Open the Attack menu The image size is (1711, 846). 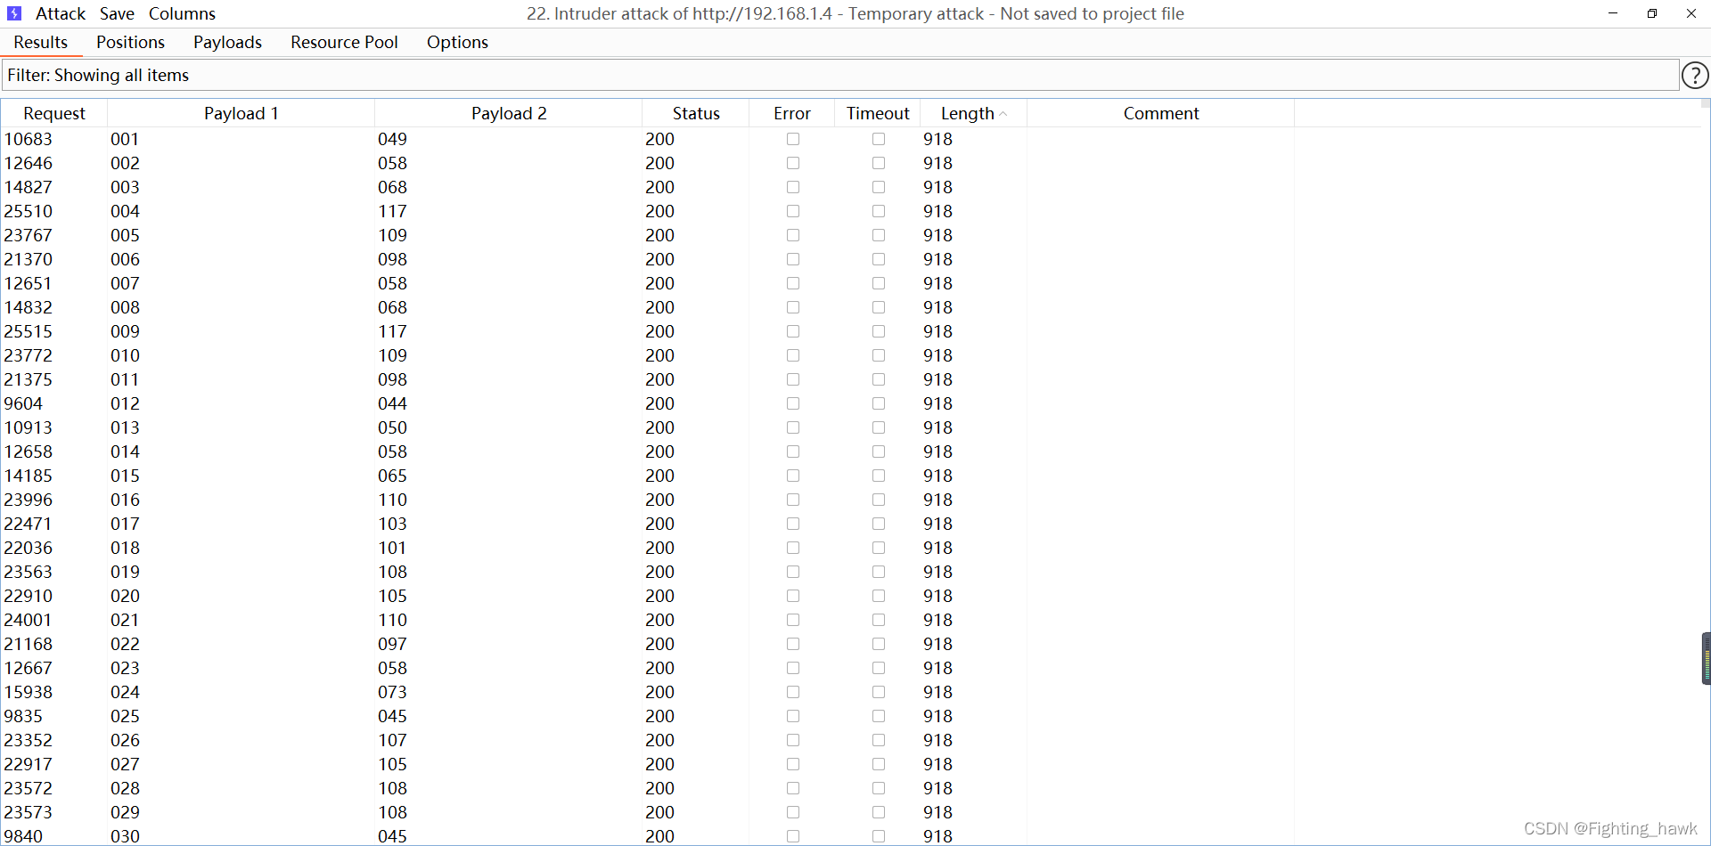61,13
